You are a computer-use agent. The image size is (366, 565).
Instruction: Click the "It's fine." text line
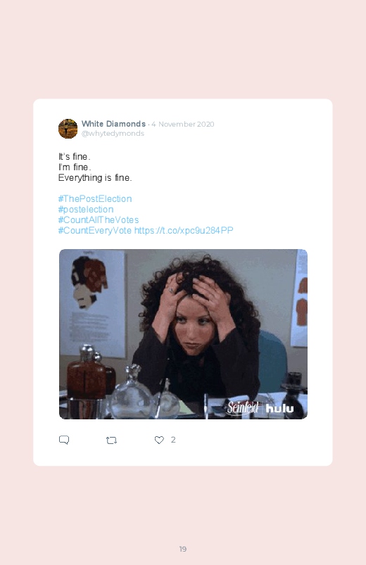pos(75,157)
